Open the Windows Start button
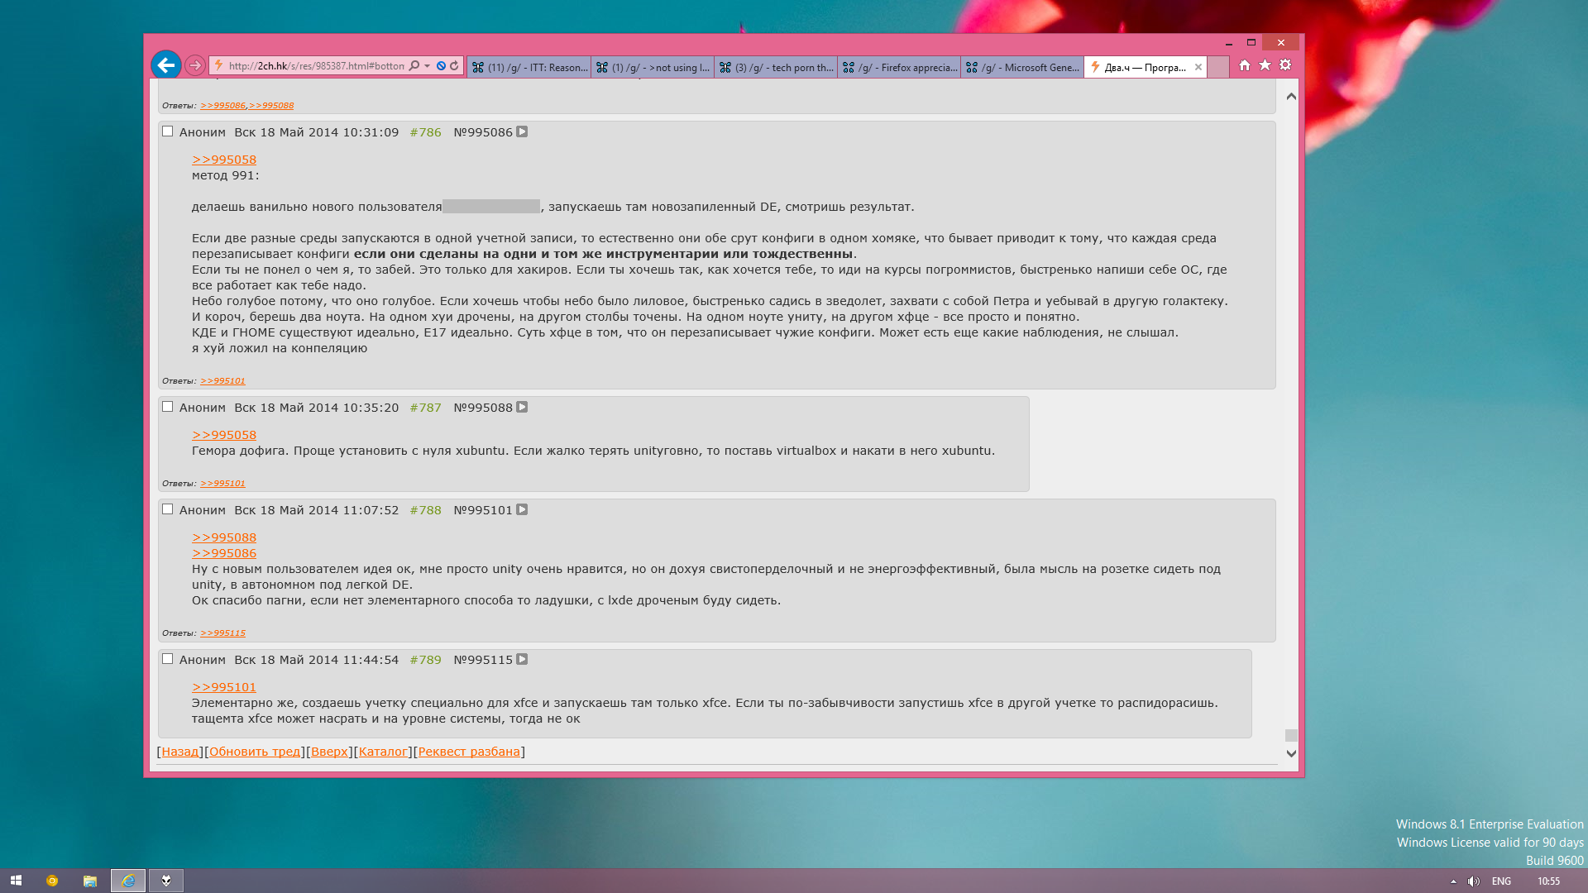This screenshot has width=1588, height=893. pyautogui.click(x=16, y=881)
